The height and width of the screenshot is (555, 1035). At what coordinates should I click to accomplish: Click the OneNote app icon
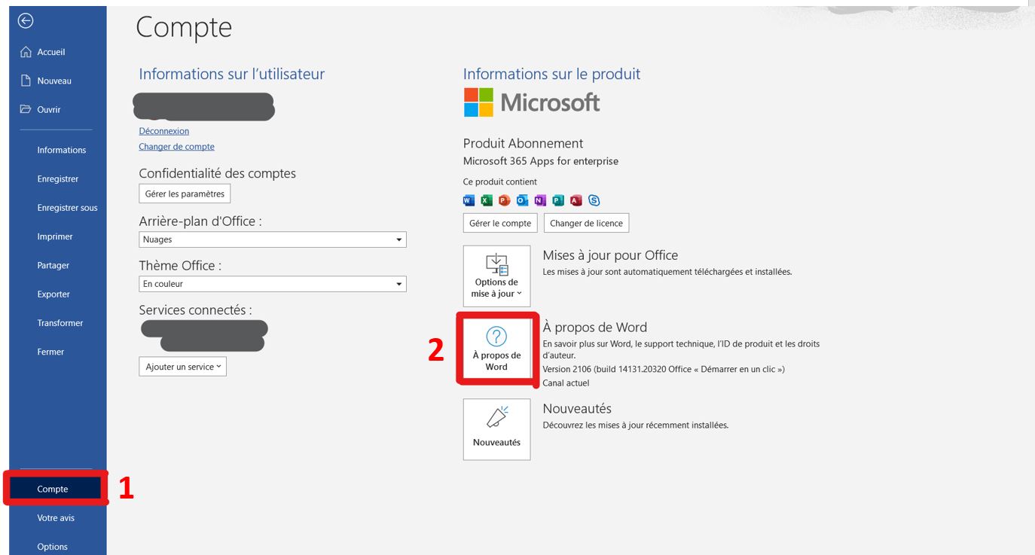point(540,200)
